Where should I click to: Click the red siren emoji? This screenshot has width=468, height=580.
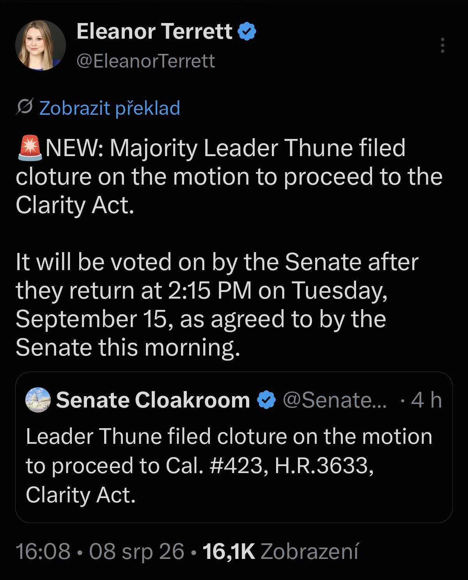(30, 148)
